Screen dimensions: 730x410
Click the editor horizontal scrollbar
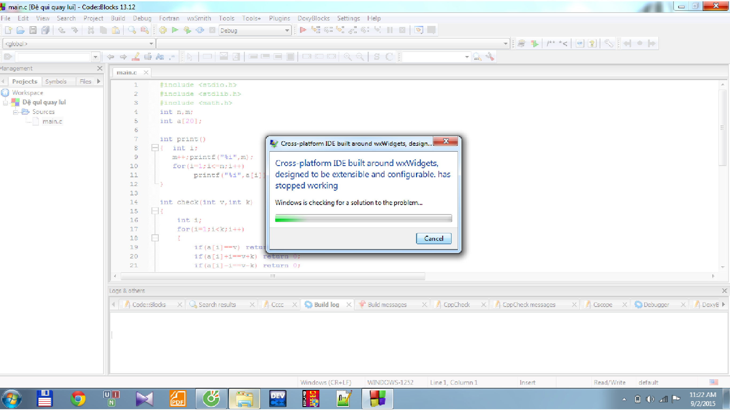click(273, 276)
